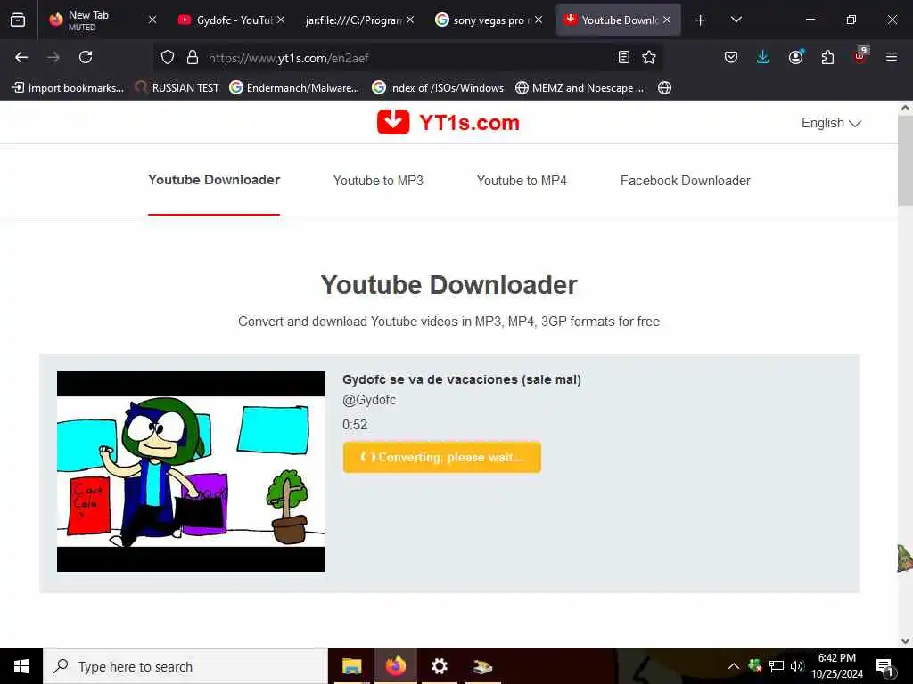This screenshot has height=684, width=913.
Task: Show downloads panel arrow icon
Action: tap(763, 57)
